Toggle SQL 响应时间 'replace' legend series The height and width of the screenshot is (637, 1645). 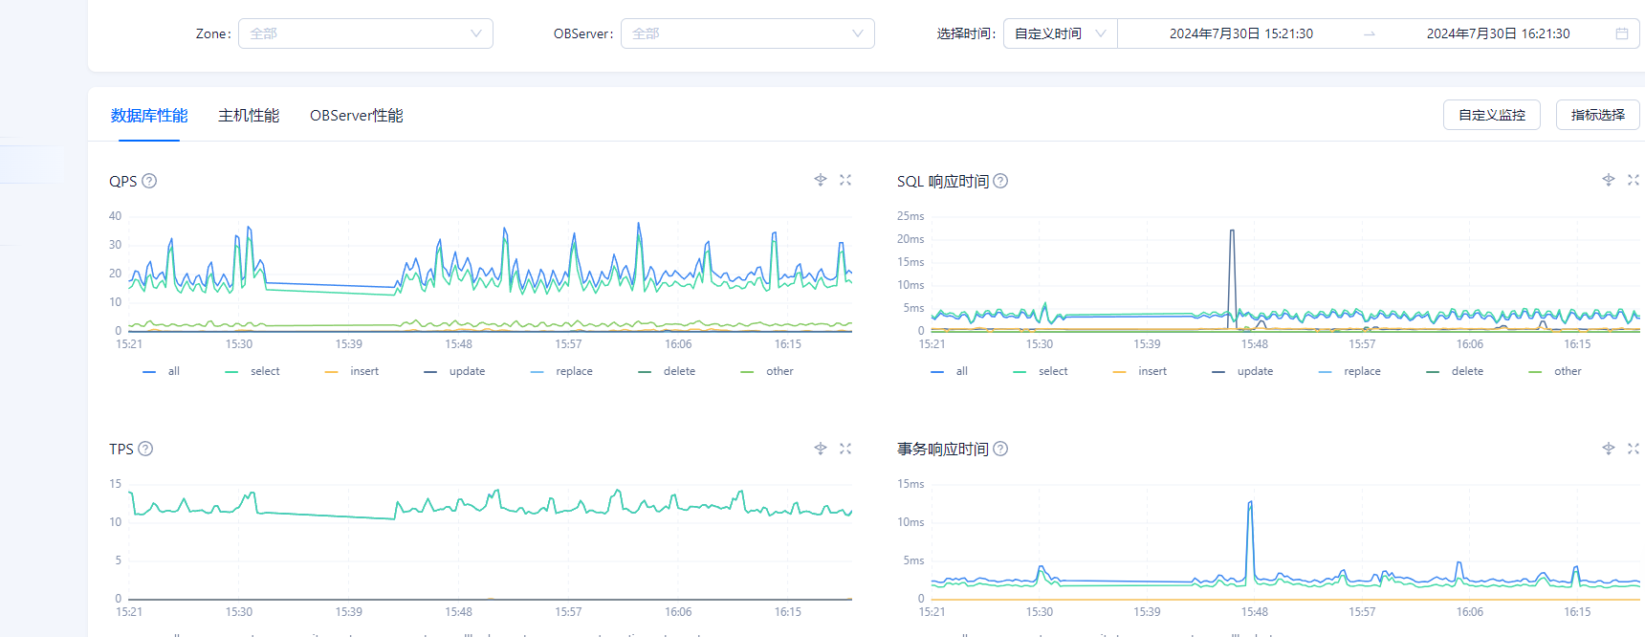[x=1349, y=371]
